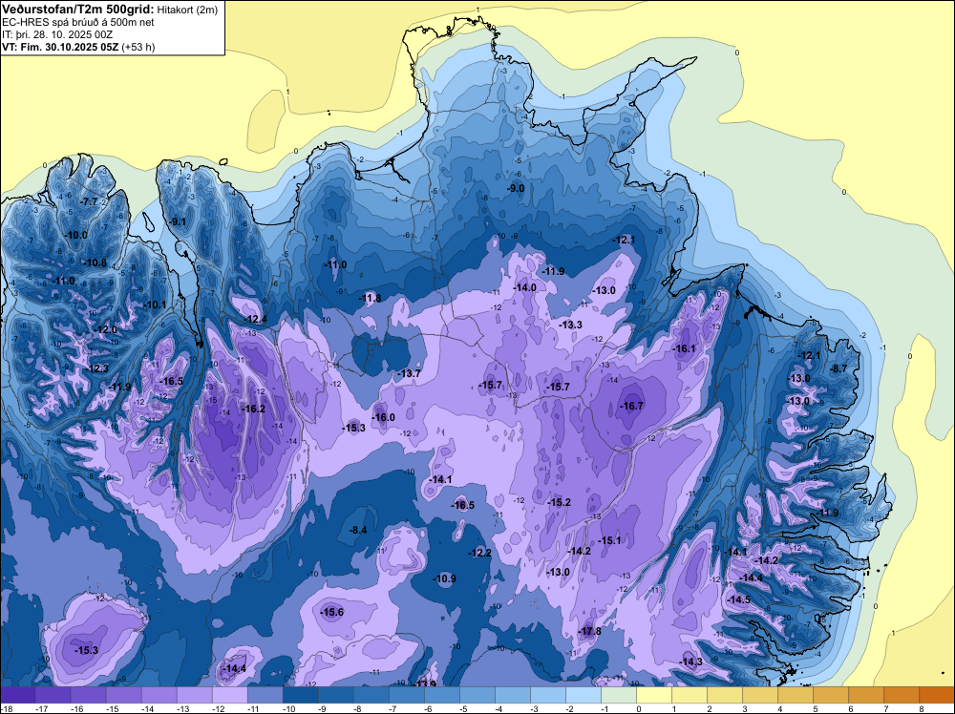This screenshot has width=955, height=714.
Task: Click the temperature value -8.4
Action: pos(358,530)
